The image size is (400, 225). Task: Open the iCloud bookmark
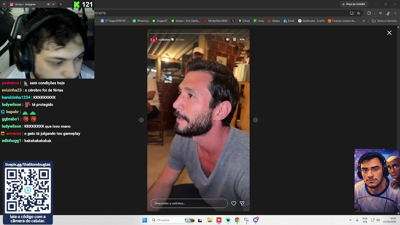(244, 21)
